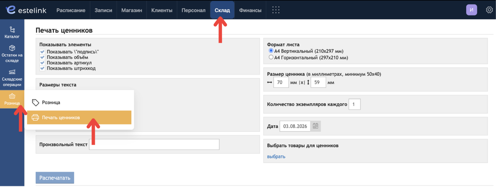496x187 pixels.
Task: Toggle the Показывать штрихкод checkbox
Action: click(42, 69)
